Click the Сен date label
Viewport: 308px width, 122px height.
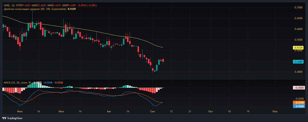pos(152,112)
